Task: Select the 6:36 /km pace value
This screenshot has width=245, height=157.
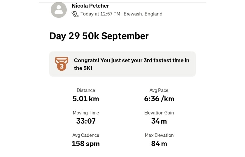Action: tap(159, 99)
